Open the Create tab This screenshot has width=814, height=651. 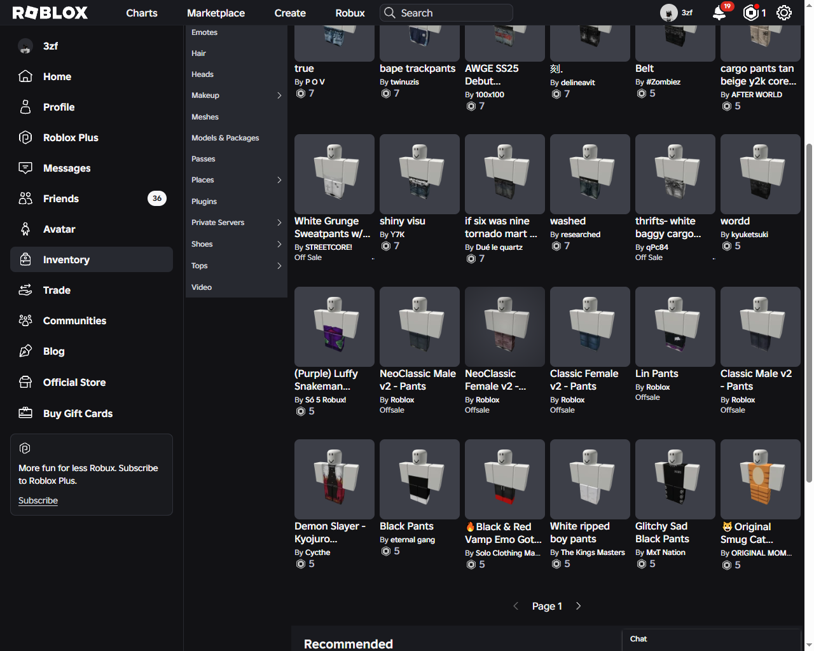click(290, 13)
